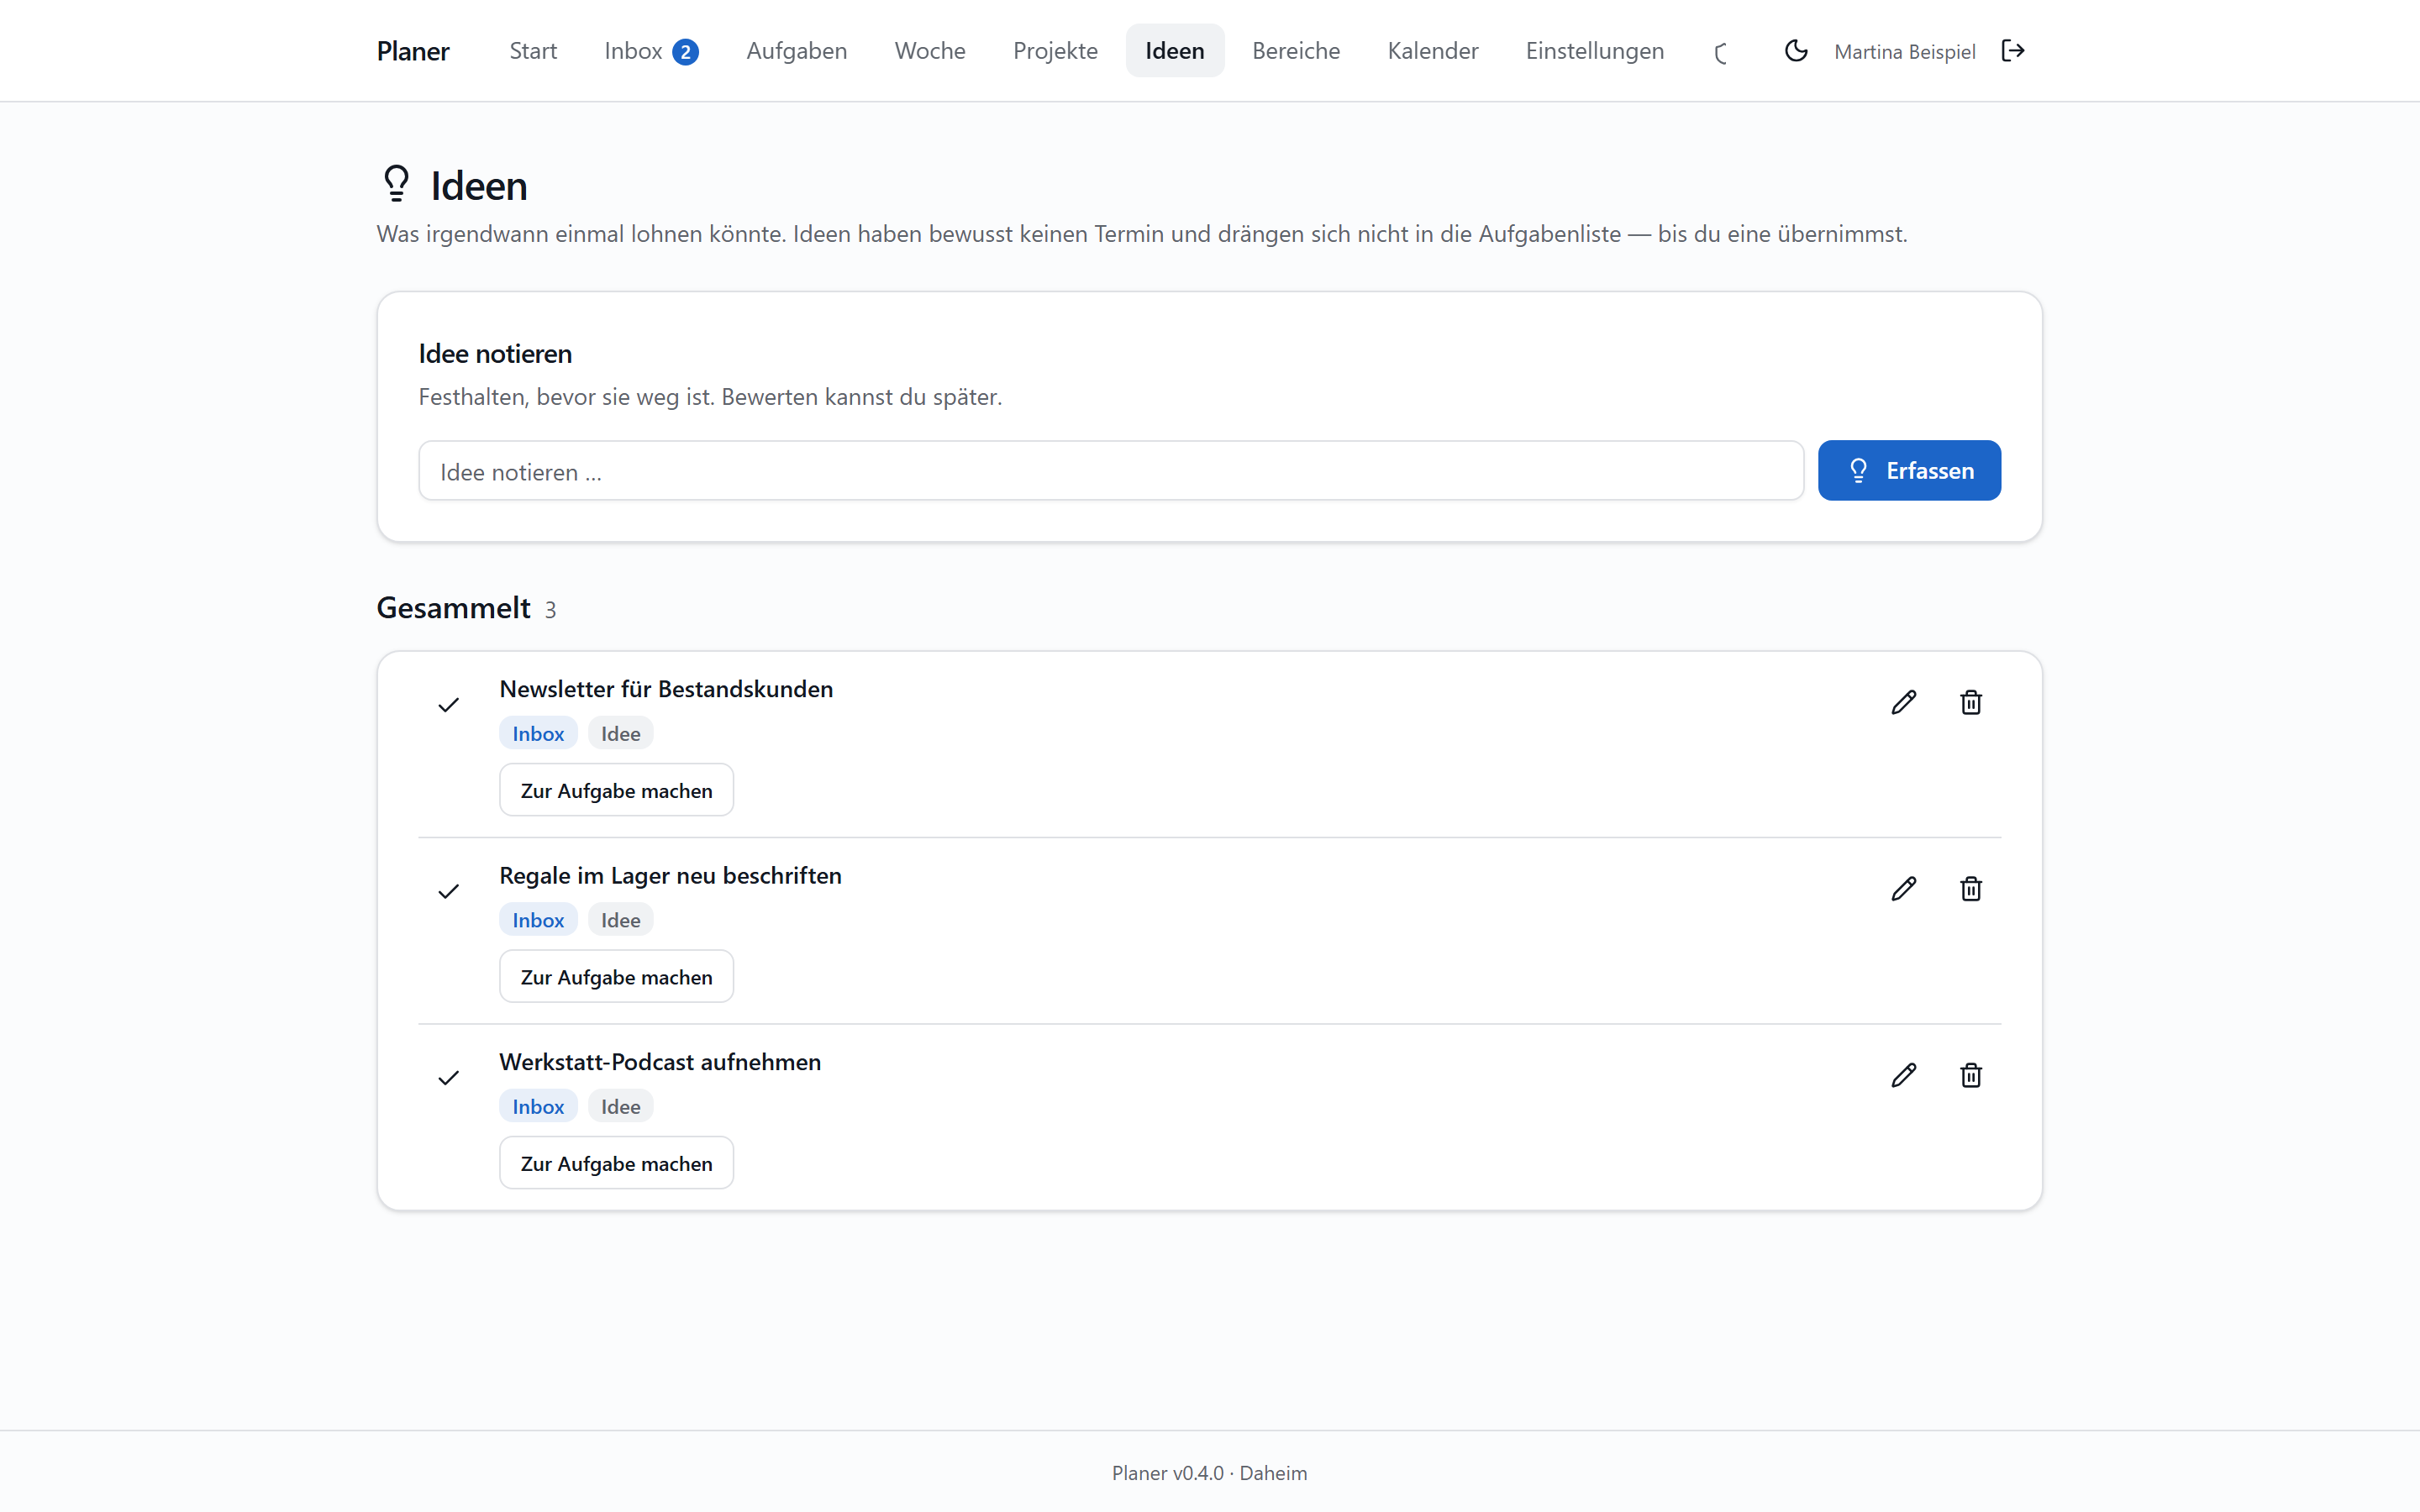
Task: Mark Regale im Lager neu beschriften done
Action: tap(448, 891)
